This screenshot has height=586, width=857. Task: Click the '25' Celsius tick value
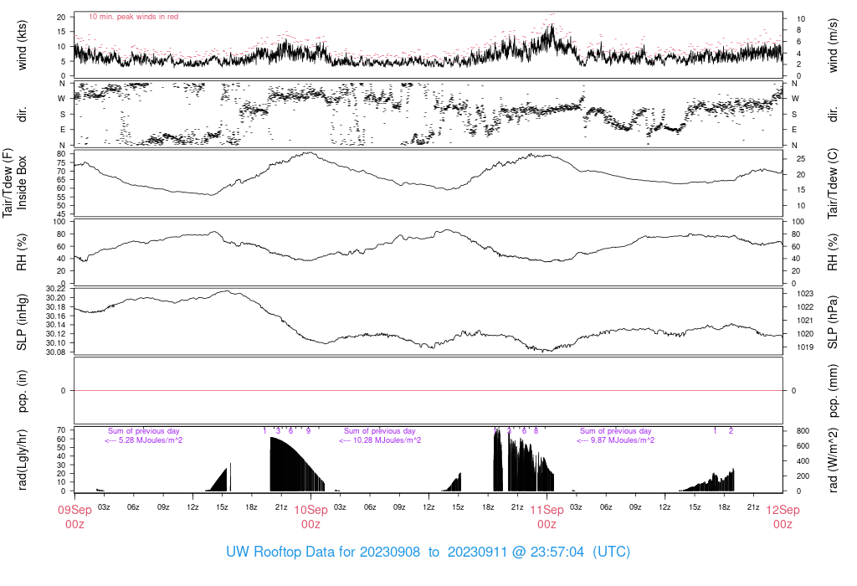801,159
